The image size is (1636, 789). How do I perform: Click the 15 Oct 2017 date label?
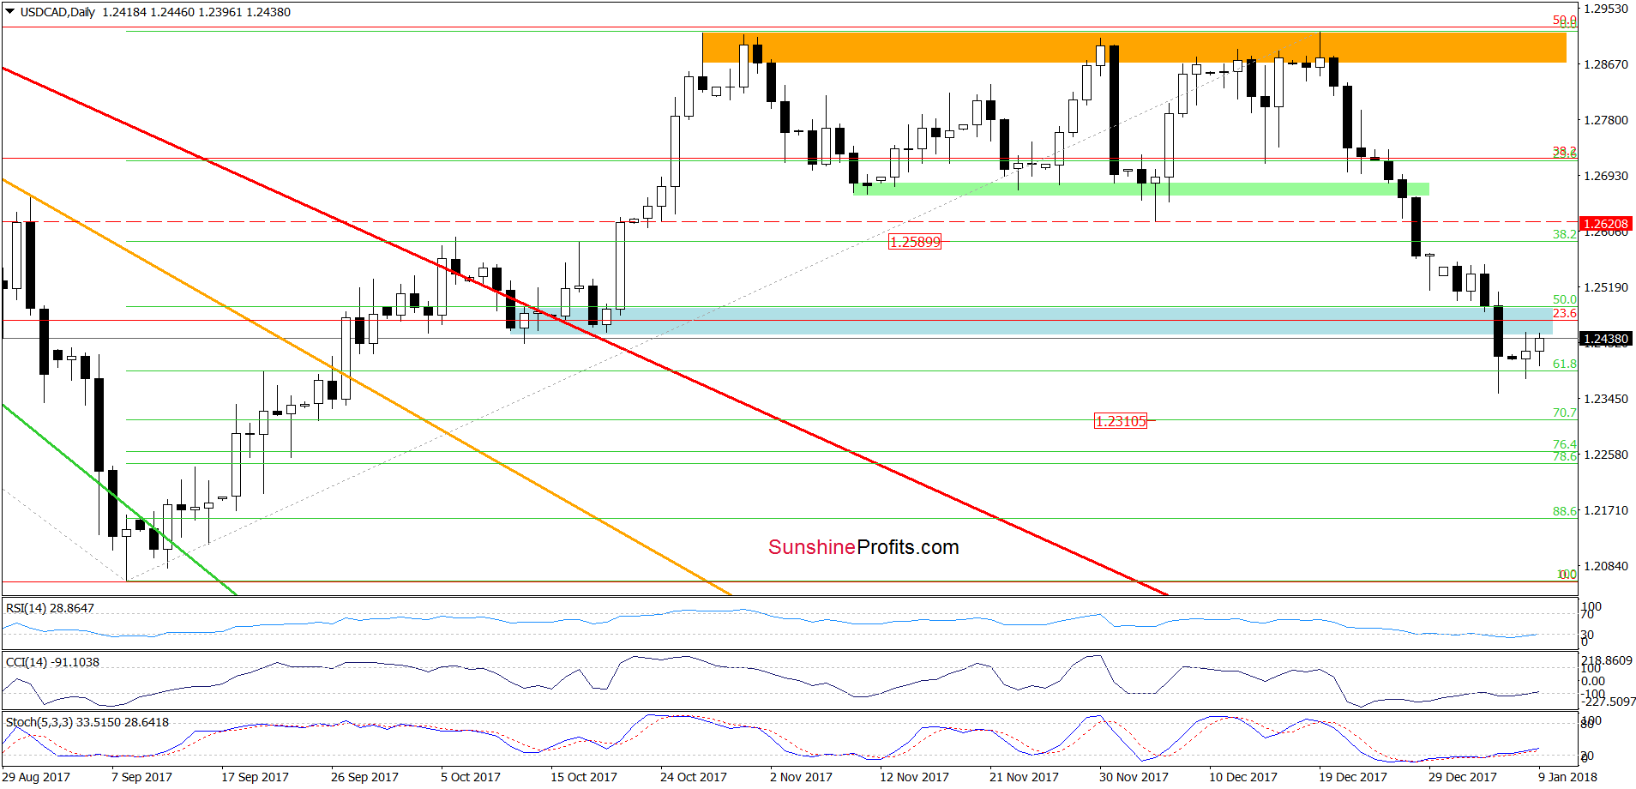584,777
